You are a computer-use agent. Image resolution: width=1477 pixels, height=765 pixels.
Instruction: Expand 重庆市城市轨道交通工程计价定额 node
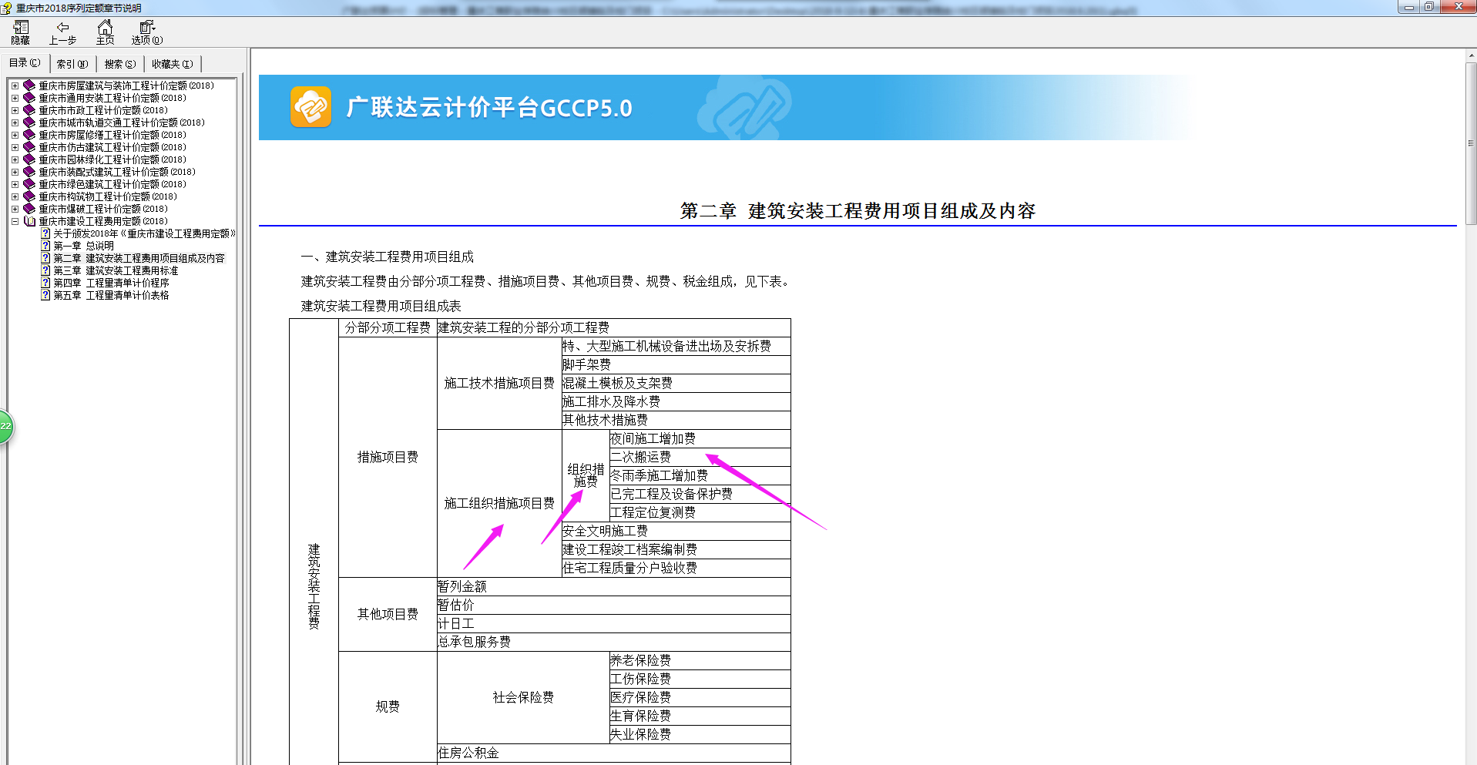(x=15, y=122)
